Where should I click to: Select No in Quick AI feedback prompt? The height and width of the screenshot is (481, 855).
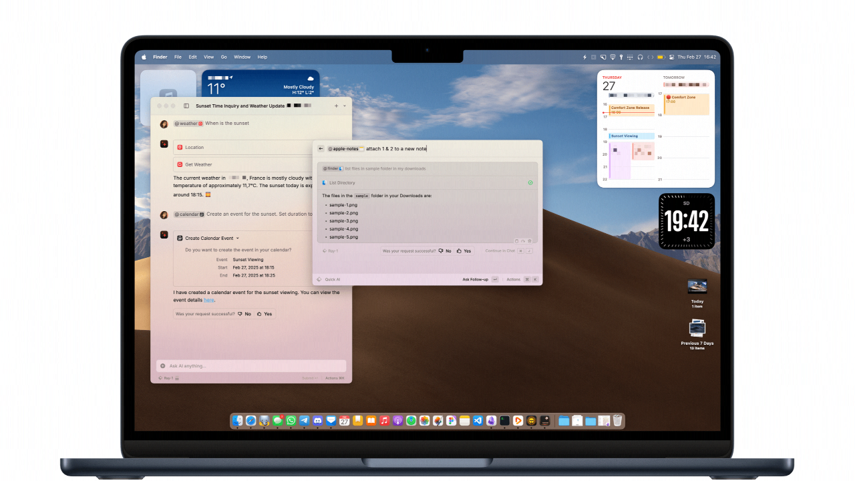[x=445, y=251]
